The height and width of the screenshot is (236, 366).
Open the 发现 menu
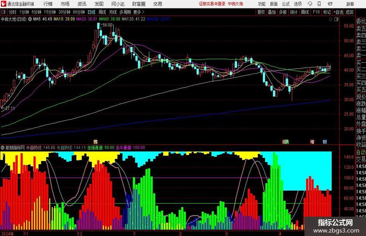(x=99, y=4)
